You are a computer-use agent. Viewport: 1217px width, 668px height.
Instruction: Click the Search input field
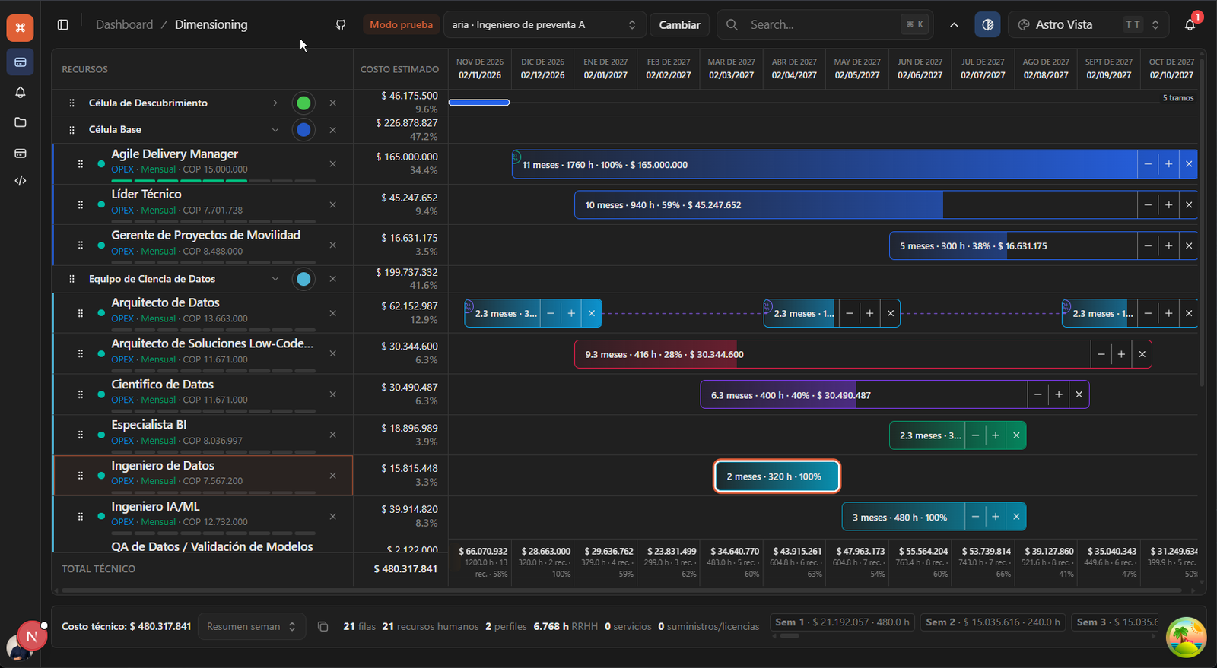(x=825, y=24)
